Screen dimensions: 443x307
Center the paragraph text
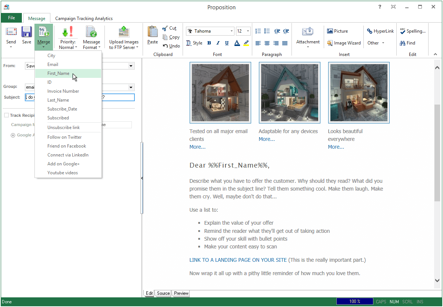tap(267, 43)
